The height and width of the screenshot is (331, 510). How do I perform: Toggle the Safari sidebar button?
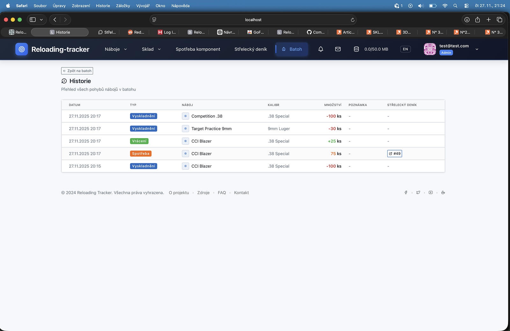click(33, 20)
